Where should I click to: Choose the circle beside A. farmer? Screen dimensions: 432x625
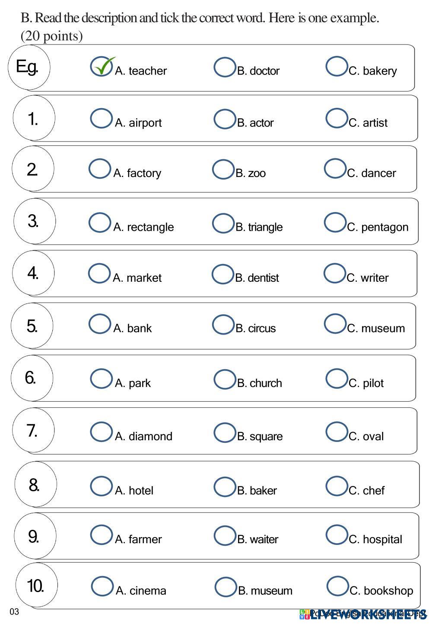pyautogui.click(x=101, y=535)
